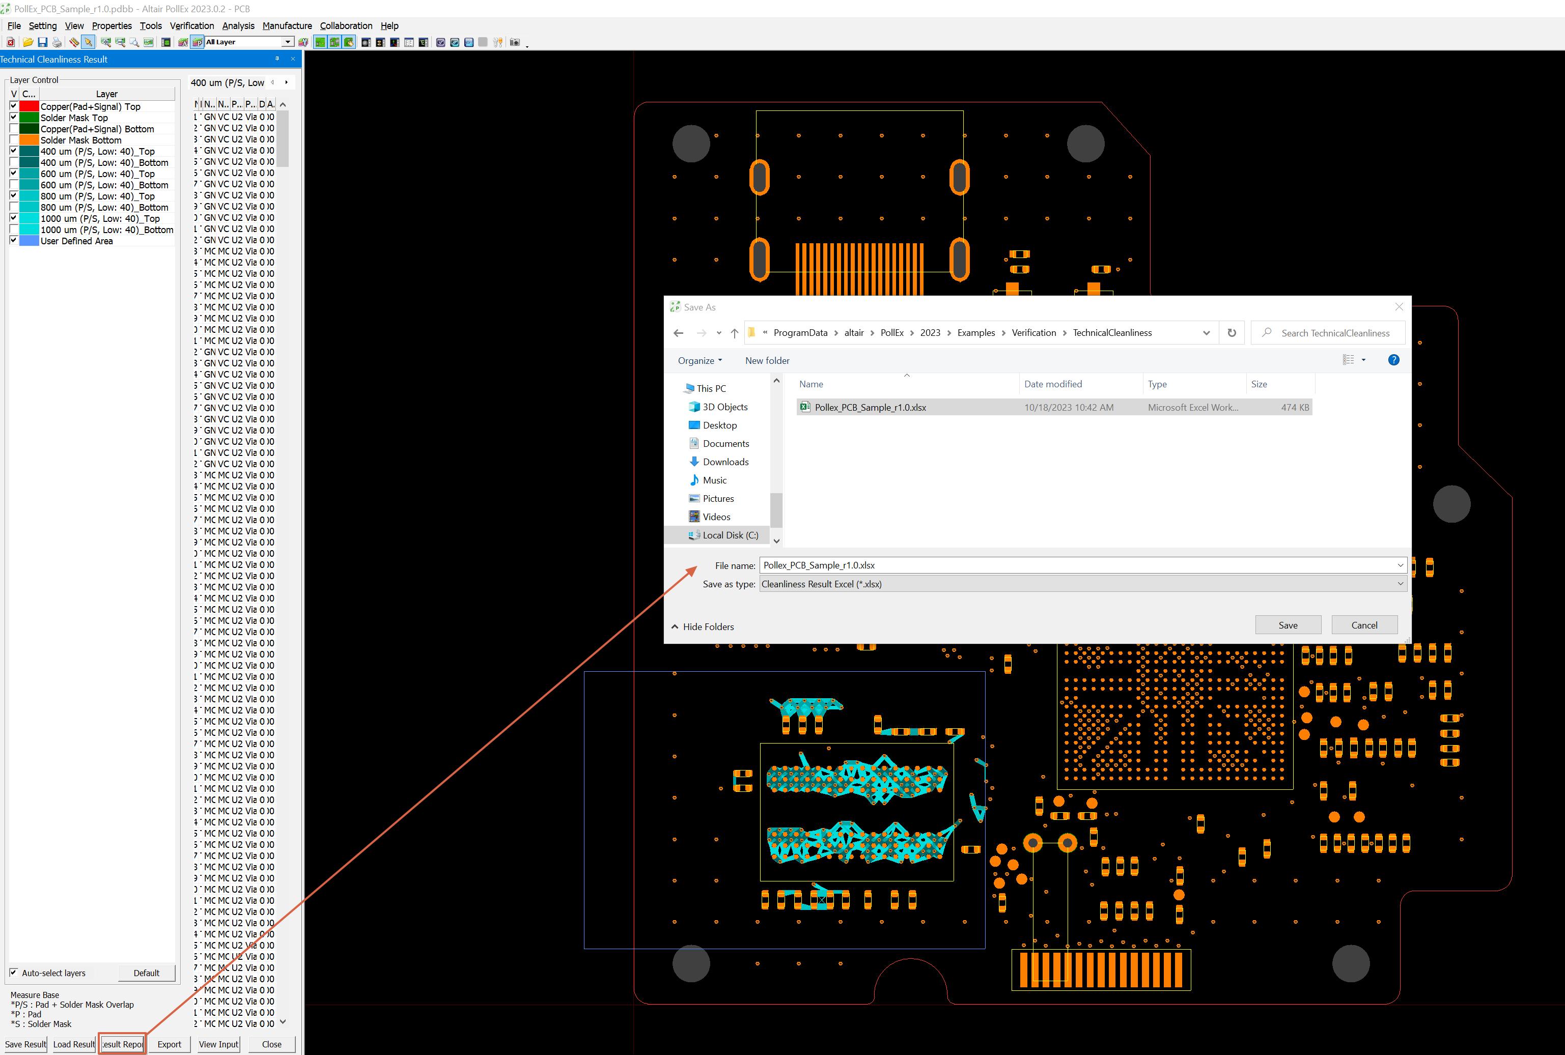The image size is (1565, 1055).
Task: Click the Save button in dialog
Action: pyautogui.click(x=1287, y=625)
